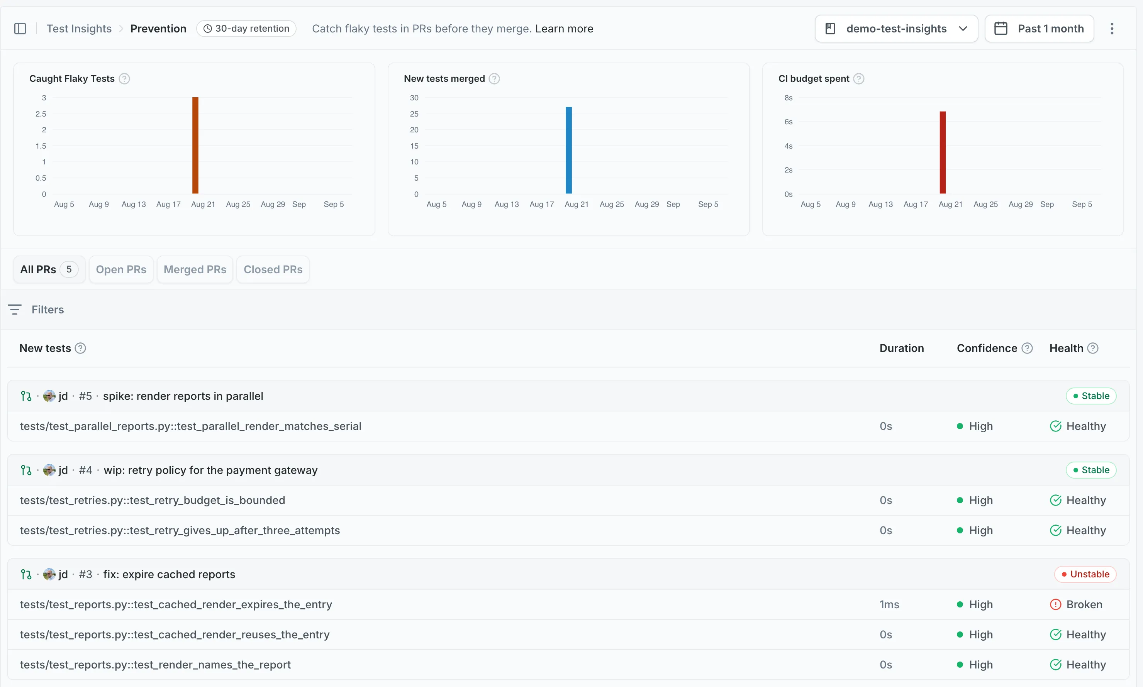Click the Prevention breadcrumb
1143x687 pixels.
coord(158,29)
